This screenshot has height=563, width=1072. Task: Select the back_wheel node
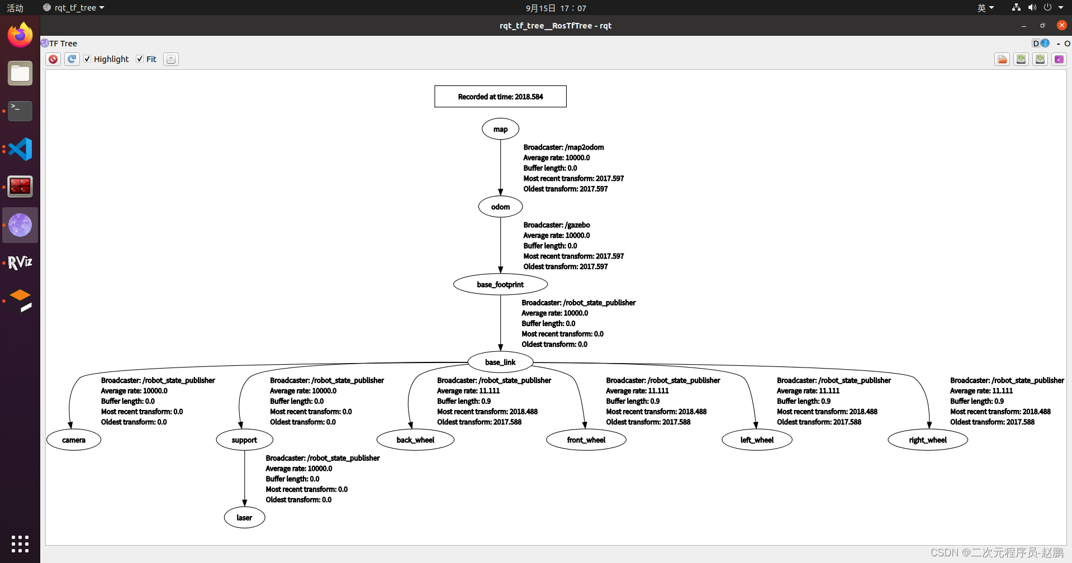(x=415, y=440)
